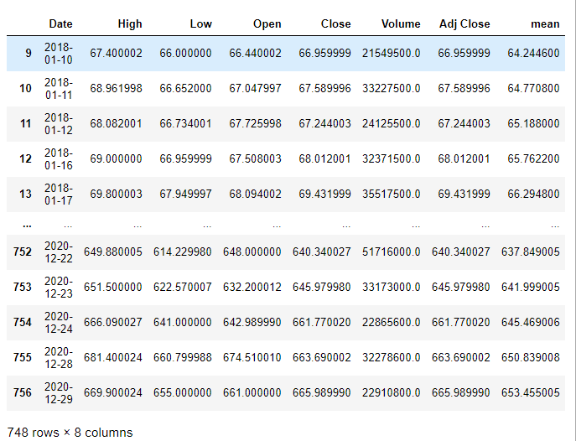Click Open value 67.508003
The height and width of the screenshot is (441, 576).
tap(256, 159)
